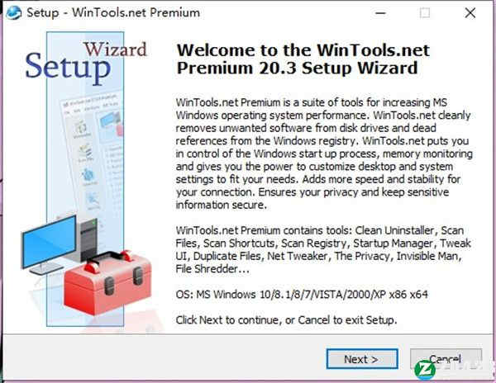Close the setup window with X
The width and height of the screenshot is (496, 383).
click(470, 13)
